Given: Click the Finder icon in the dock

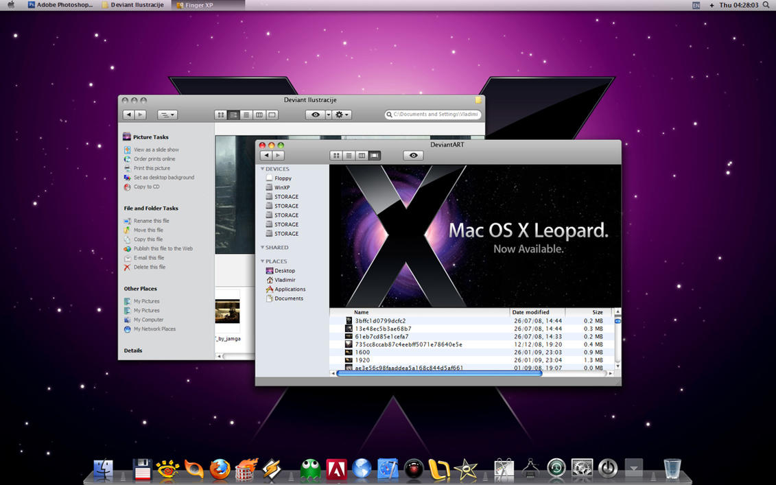Looking at the screenshot, I should [103, 469].
